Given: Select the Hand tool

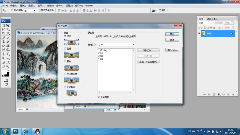Looking at the screenshot, I should [x=3, y=66].
